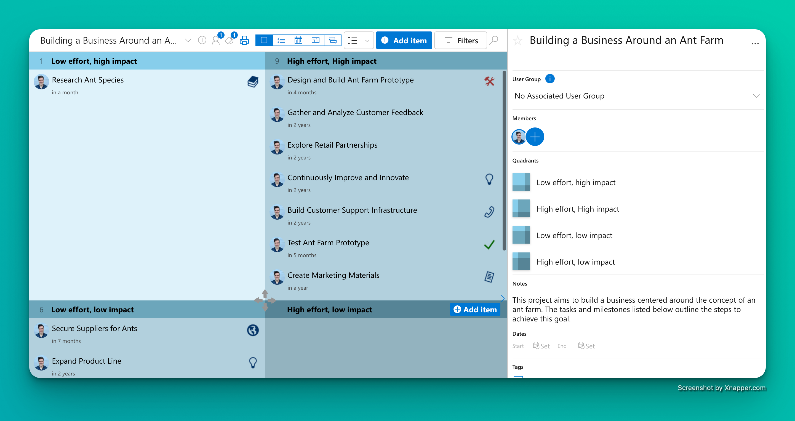Click the Filters button

(461, 41)
